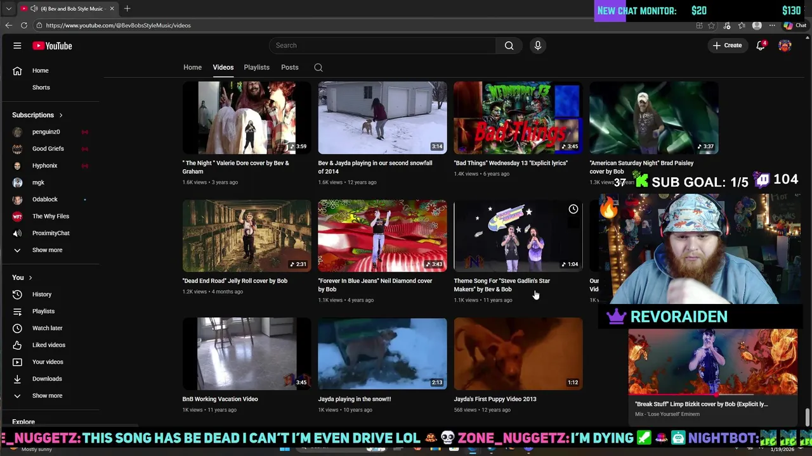Screen dimensions: 812x456
Task: Open the account avatar menu
Action: 785,46
